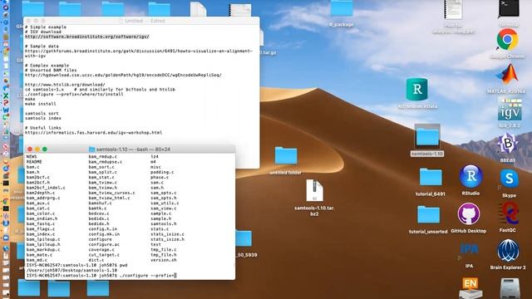Viewport: 532px width, 299px height.
Task: Click 'bam_markdup.c' in the Terminal listing
Action: pos(43,250)
